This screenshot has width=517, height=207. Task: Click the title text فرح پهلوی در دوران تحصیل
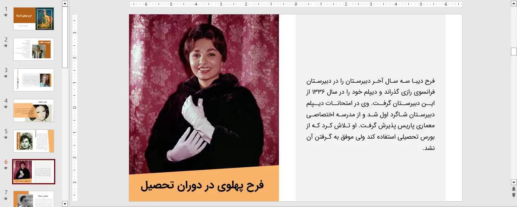[202, 185]
